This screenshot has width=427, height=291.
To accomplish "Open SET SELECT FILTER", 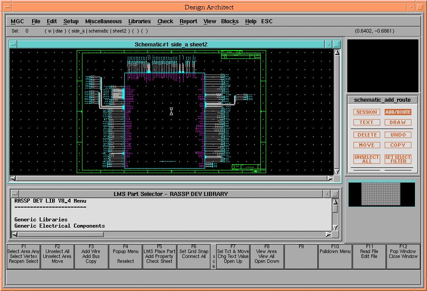I will tap(398, 159).
